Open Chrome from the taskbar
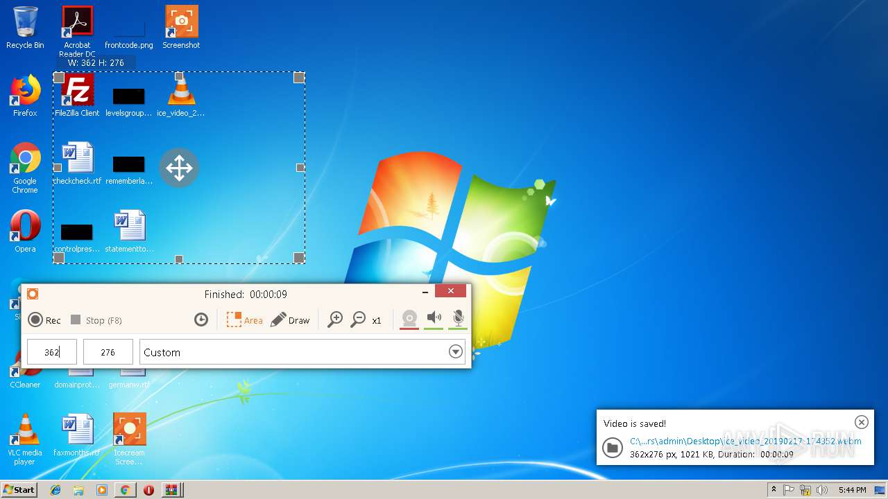The width and height of the screenshot is (888, 499). (x=125, y=490)
